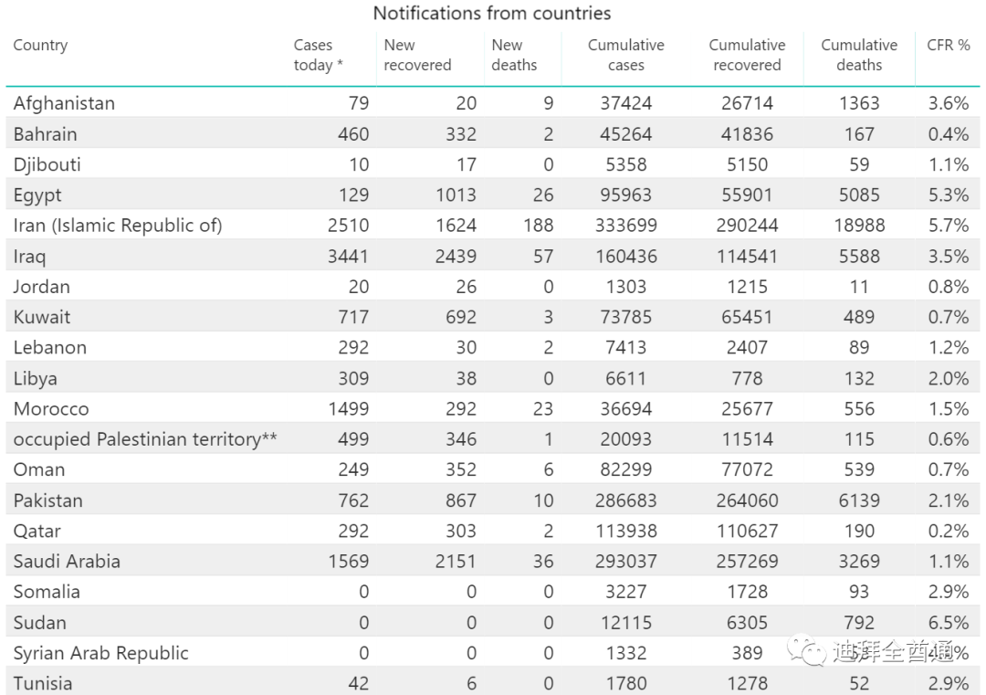The image size is (986, 695).
Task: Click the New recovered column header
Action: pos(417,55)
